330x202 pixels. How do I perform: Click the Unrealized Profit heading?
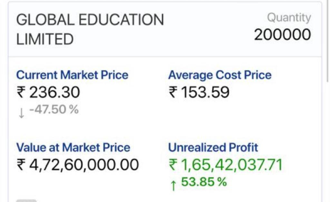click(x=213, y=147)
